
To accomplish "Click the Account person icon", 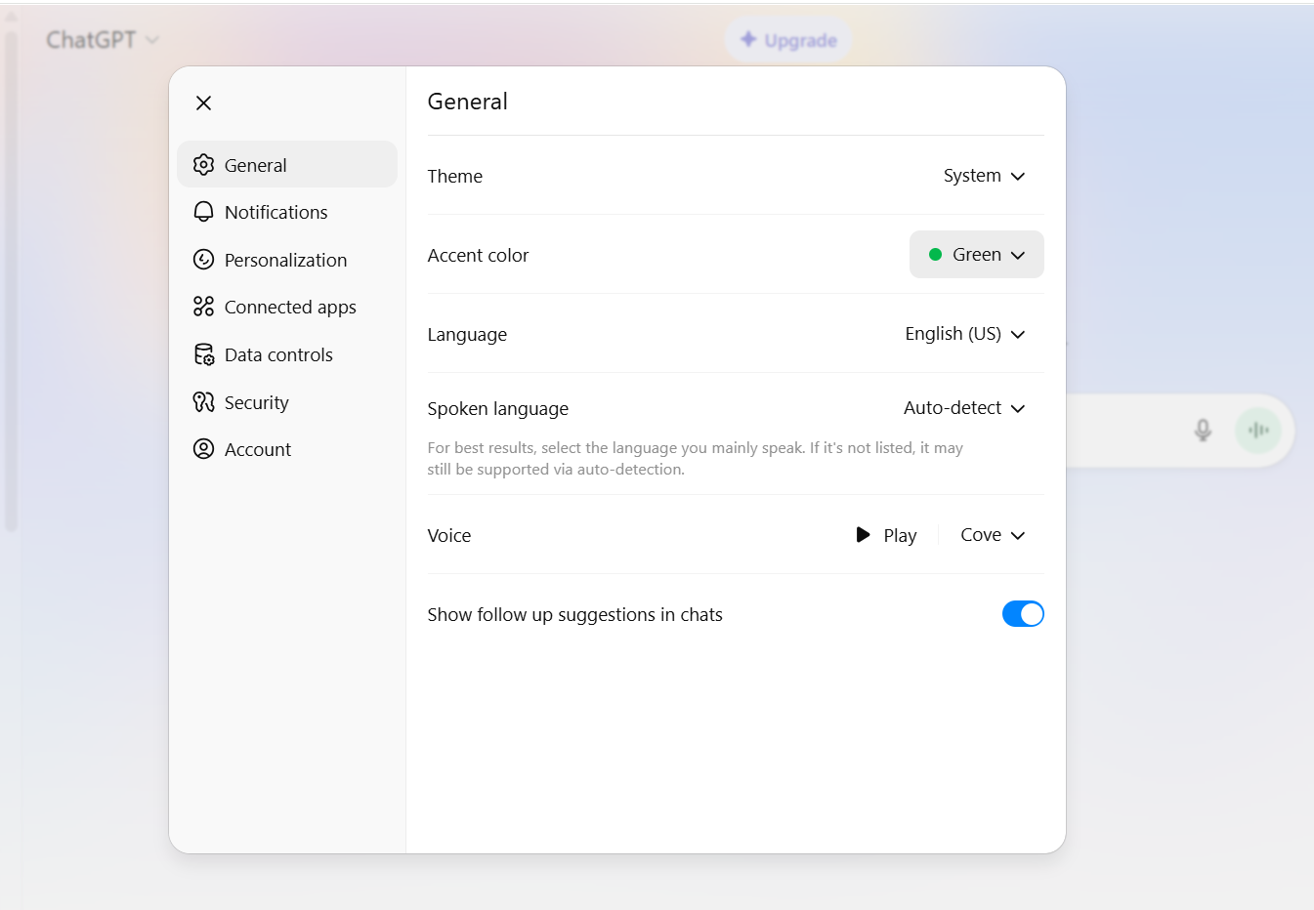I will click(x=203, y=449).
